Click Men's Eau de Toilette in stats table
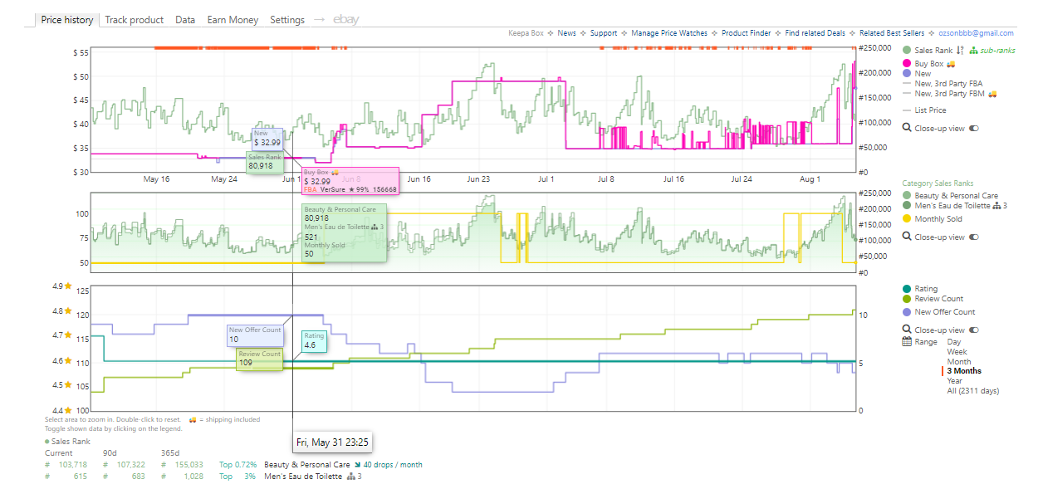This screenshot has height=484, width=1043. pyautogui.click(x=302, y=477)
